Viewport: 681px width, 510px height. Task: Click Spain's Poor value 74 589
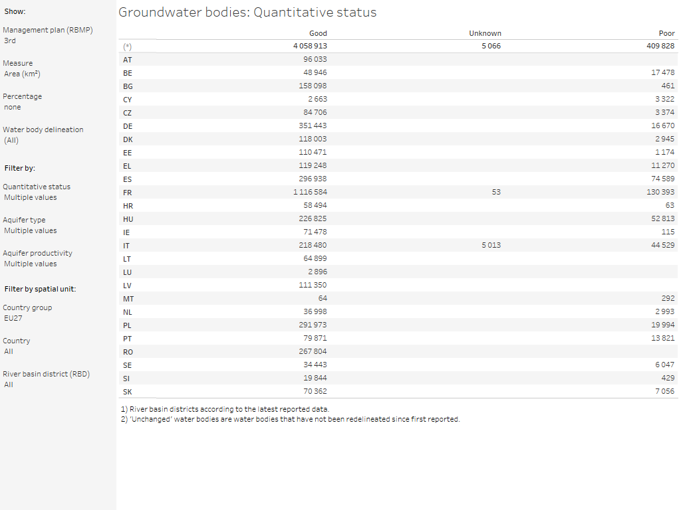[663, 179]
